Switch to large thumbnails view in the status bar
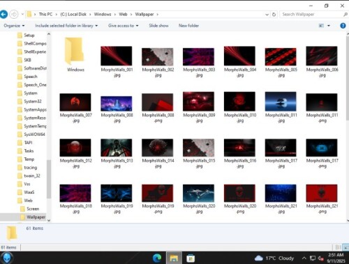This screenshot has width=349, height=264. [x=346, y=247]
